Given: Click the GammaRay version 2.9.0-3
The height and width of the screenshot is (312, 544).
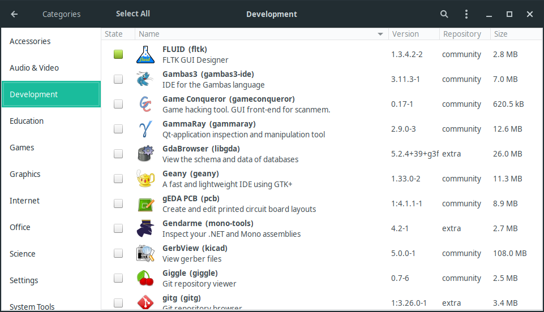Looking at the screenshot, I should (403, 129).
